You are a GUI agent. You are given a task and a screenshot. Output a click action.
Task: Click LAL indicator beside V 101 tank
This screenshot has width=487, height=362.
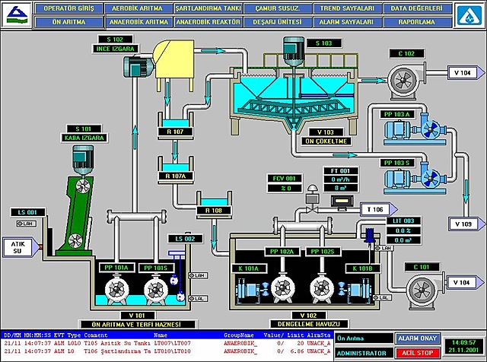click(198, 298)
